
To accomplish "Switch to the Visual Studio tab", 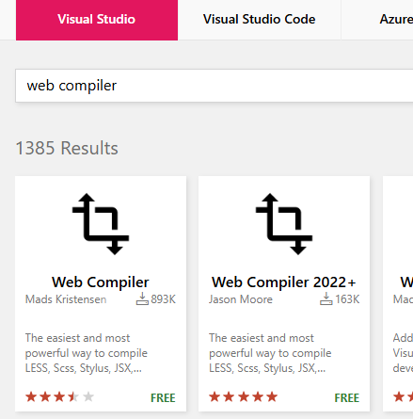I will (97, 20).
